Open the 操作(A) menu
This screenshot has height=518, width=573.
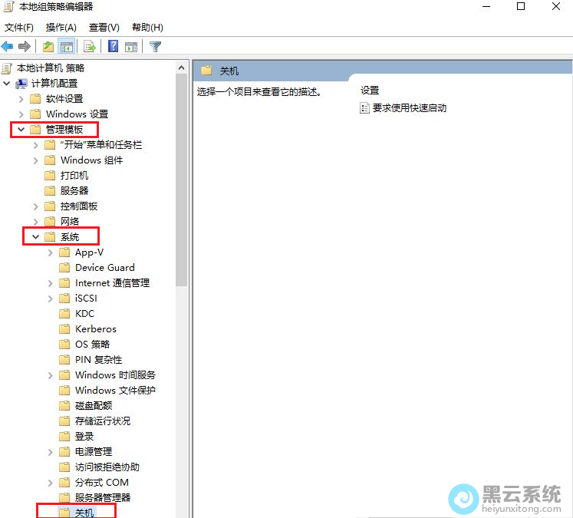point(61,27)
